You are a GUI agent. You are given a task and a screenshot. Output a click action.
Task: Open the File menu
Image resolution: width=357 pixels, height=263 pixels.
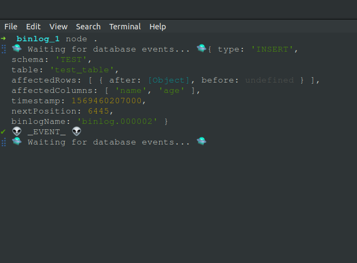coord(11,27)
